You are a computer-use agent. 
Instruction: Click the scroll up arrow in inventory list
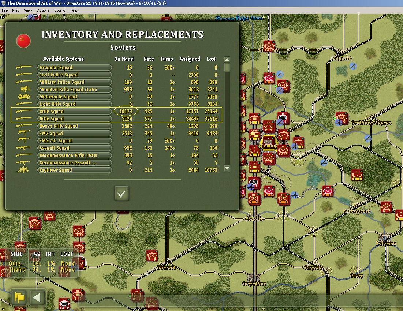pos(227,60)
